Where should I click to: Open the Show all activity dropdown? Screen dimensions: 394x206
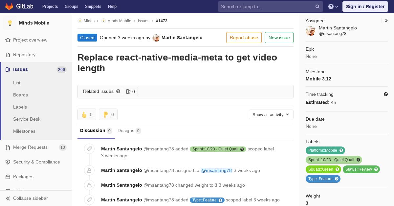271,115
